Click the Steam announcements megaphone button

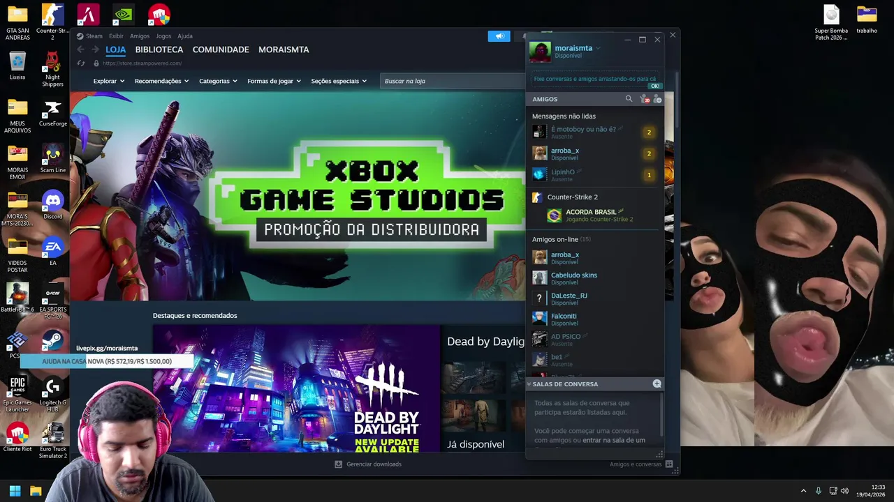[x=499, y=36]
